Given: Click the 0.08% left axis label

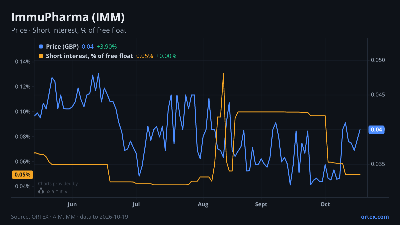Looking at the screenshot, I should tap(23, 137).
